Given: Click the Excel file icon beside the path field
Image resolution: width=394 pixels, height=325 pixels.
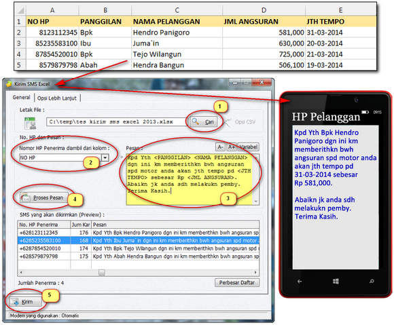Looking at the screenshot, I should pos(30,123).
